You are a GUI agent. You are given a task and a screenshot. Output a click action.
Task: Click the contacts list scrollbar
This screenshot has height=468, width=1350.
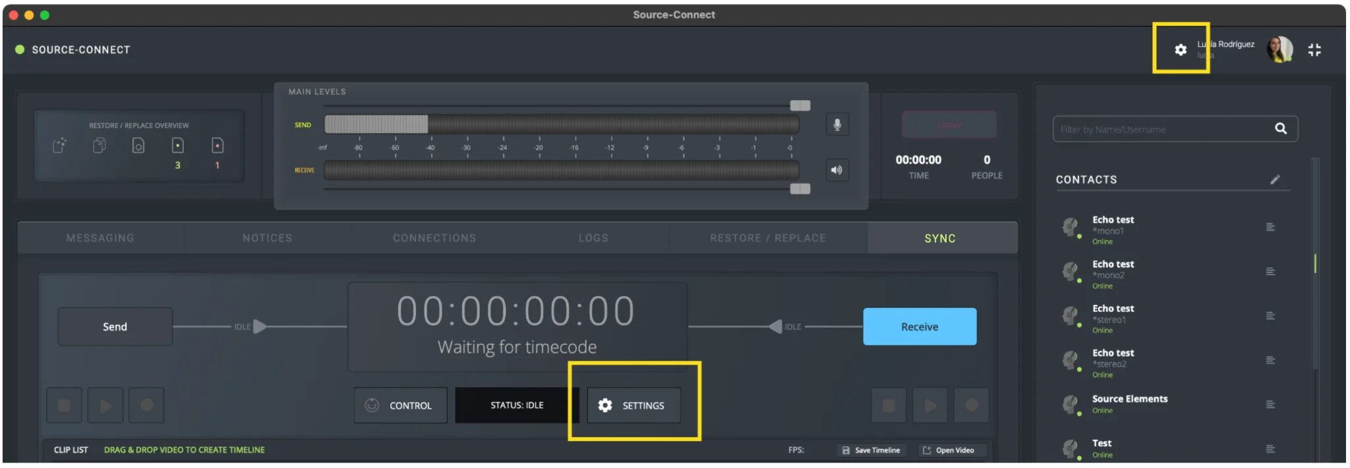click(1315, 264)
